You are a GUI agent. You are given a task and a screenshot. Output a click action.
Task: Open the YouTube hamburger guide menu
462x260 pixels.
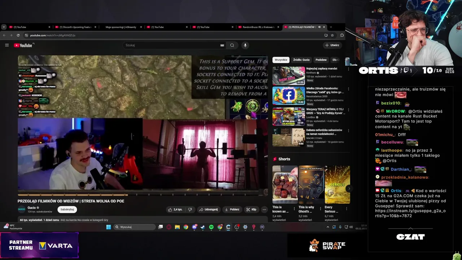(6, 45)
